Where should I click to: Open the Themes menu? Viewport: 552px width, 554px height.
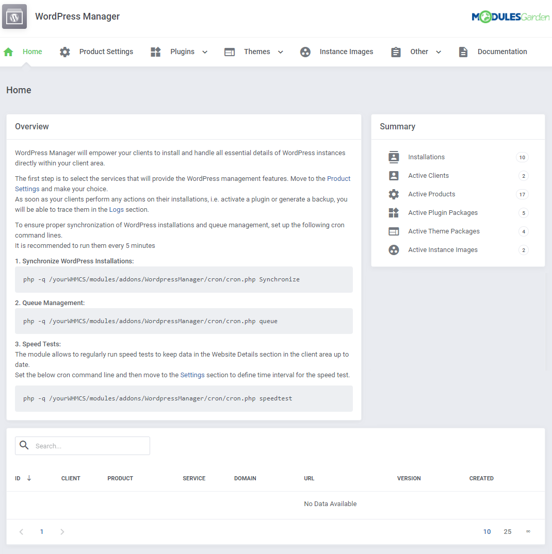257,52
